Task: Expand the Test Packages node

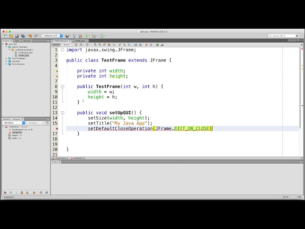Action: (6, 58)
